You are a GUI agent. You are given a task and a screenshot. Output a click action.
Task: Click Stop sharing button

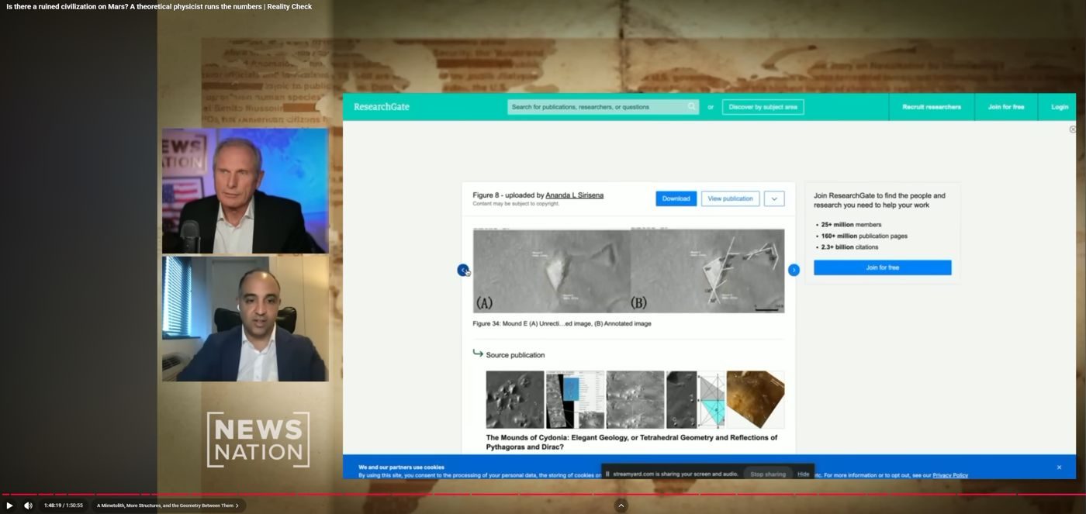click(x=768, y=474)
